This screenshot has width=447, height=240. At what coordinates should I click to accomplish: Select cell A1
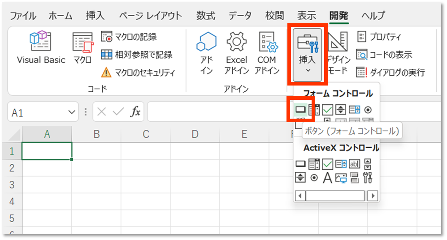47,151
